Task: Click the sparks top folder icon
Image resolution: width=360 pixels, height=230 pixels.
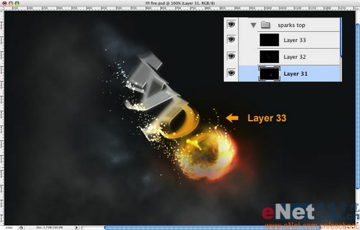Action: 266,25
